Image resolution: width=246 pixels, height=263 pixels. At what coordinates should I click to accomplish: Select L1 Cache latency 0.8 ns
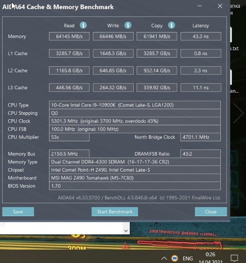pos(201,53)
